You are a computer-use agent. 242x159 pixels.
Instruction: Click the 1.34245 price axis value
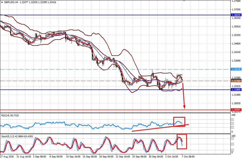point(236,52)
